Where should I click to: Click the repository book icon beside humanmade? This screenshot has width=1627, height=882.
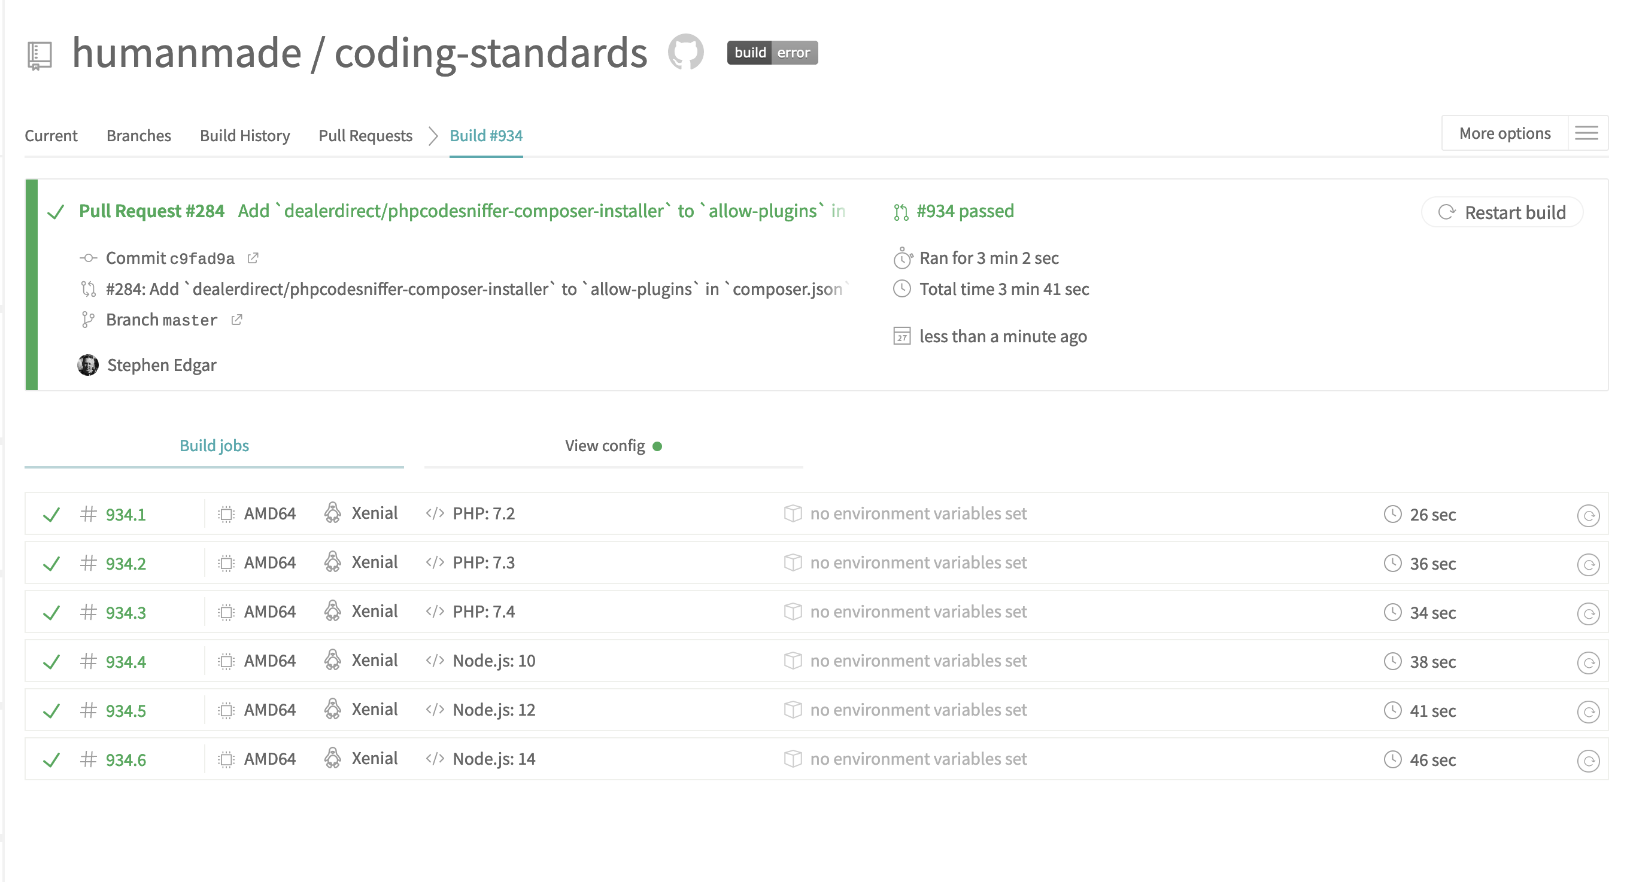coord(40,55)
